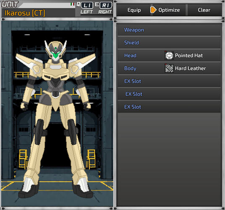
Task: Click the Q key hint icon
Action: click(78, 4)
